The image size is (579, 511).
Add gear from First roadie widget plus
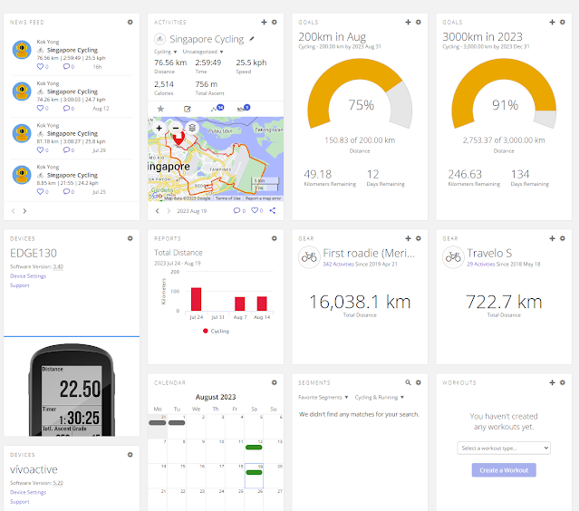(x=408, y=238)
